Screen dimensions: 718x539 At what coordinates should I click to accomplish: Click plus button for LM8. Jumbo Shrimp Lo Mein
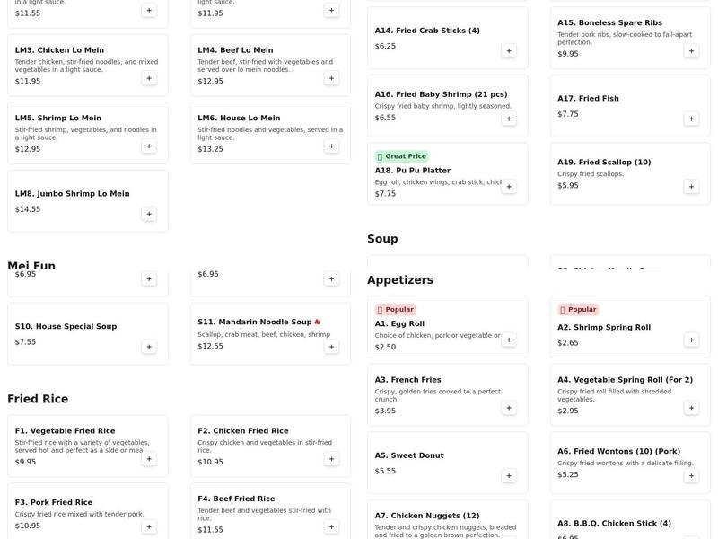(149, 214)
